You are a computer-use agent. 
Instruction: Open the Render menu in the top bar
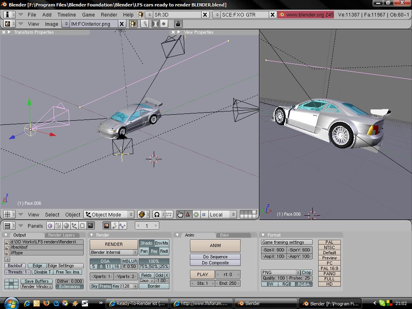coord(109,15)
